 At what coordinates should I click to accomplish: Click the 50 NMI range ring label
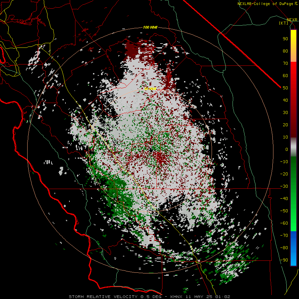click(150, 89)
